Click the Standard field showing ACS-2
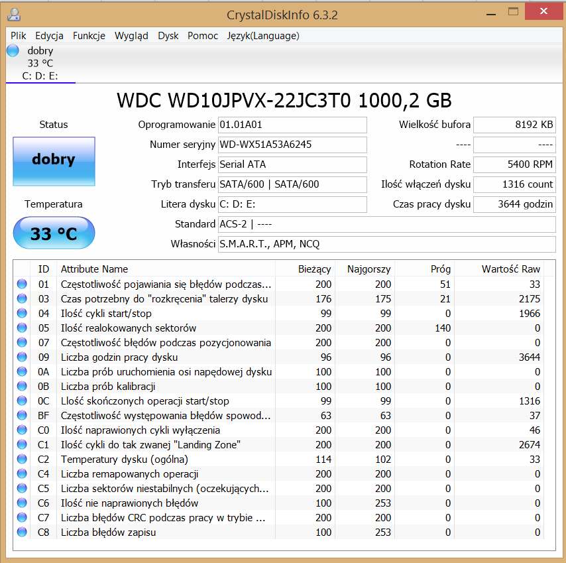The height and width of the screenshot is (563, 566). [387, 224]
